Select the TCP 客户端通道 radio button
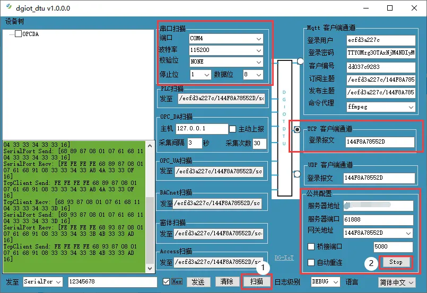 tap(298, 130)
